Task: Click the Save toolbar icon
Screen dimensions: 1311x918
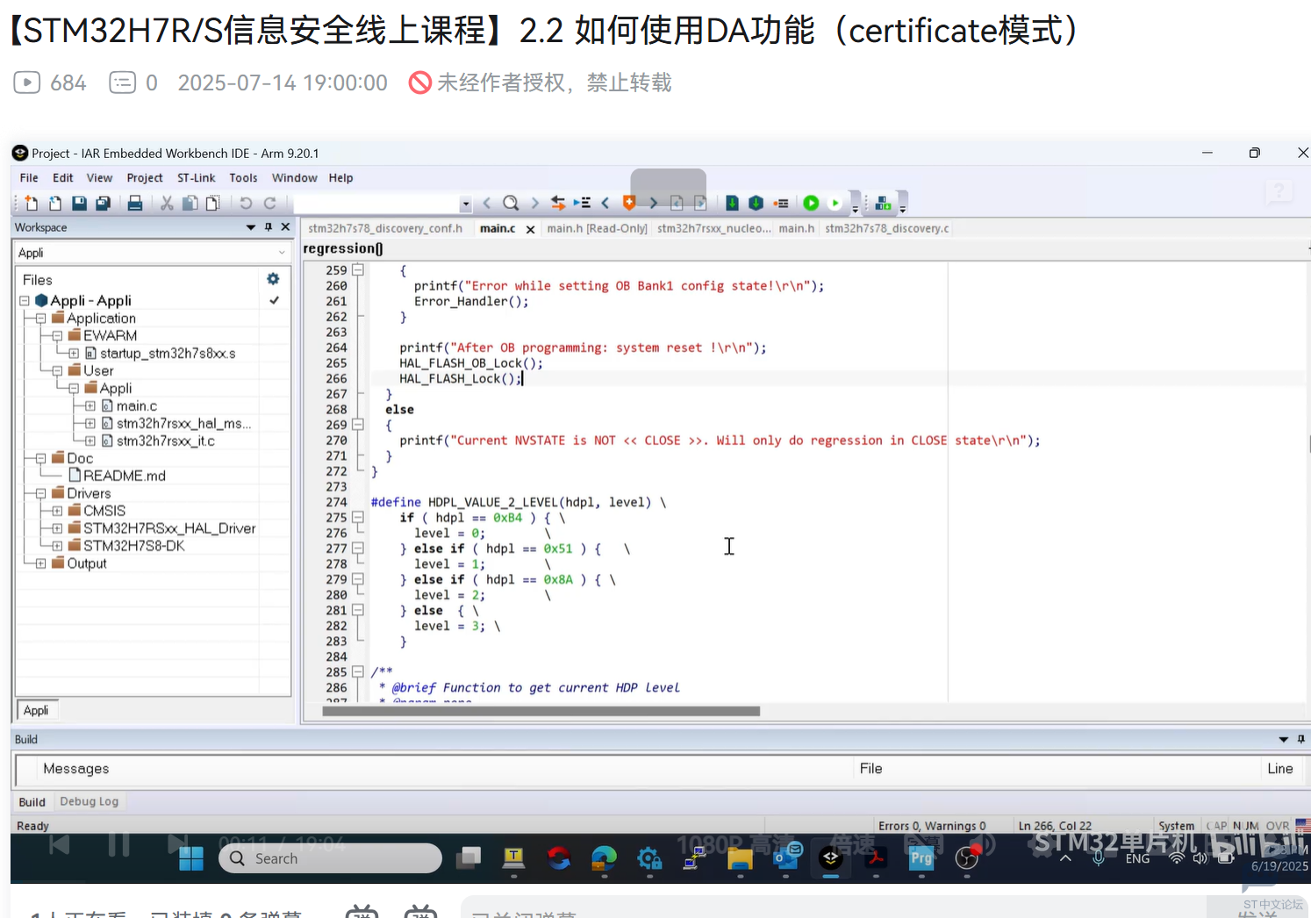Action: click(79, 204)
